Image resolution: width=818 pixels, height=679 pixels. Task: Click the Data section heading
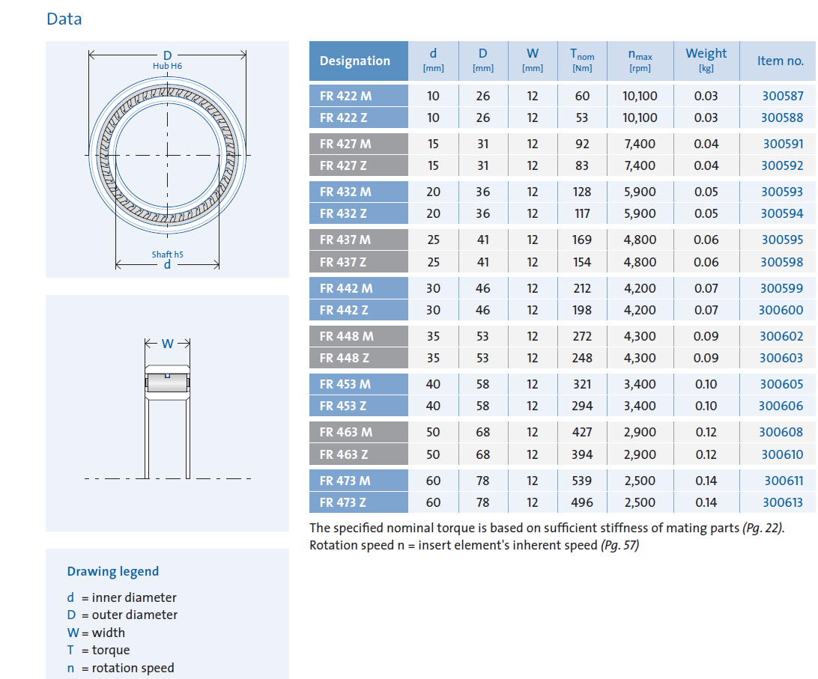(x=64, y=19)
